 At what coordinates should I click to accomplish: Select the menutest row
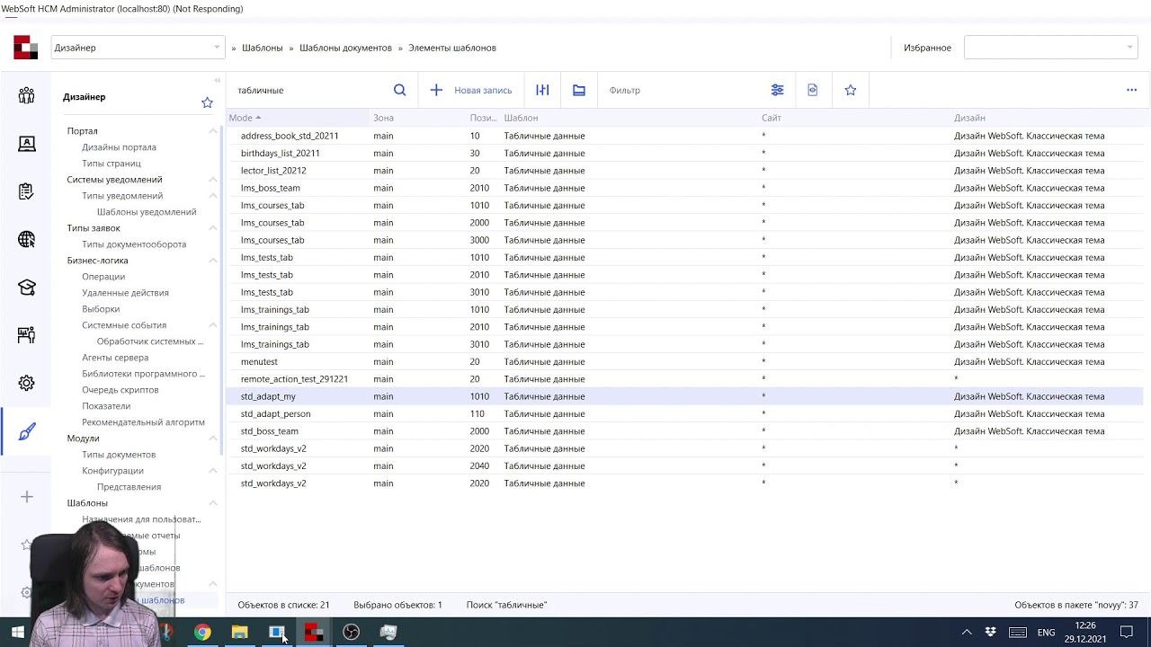(x=684, y=361)
